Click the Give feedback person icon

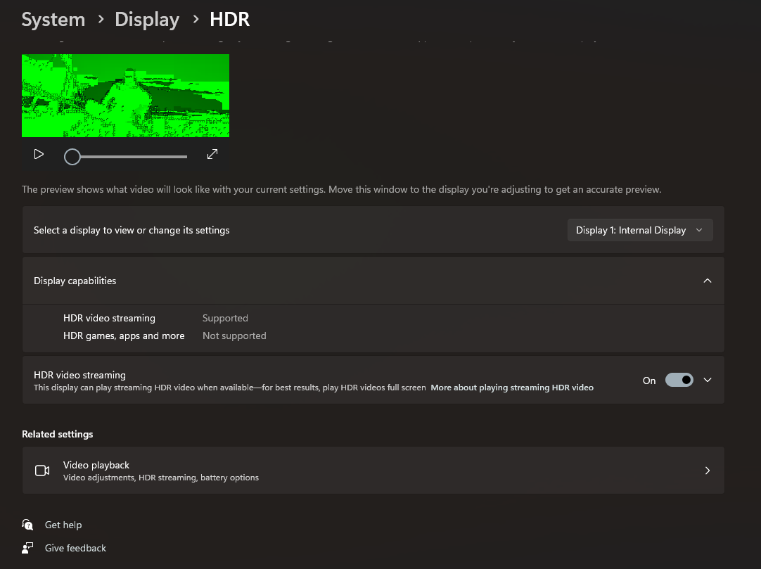click(x=27, y=548)
